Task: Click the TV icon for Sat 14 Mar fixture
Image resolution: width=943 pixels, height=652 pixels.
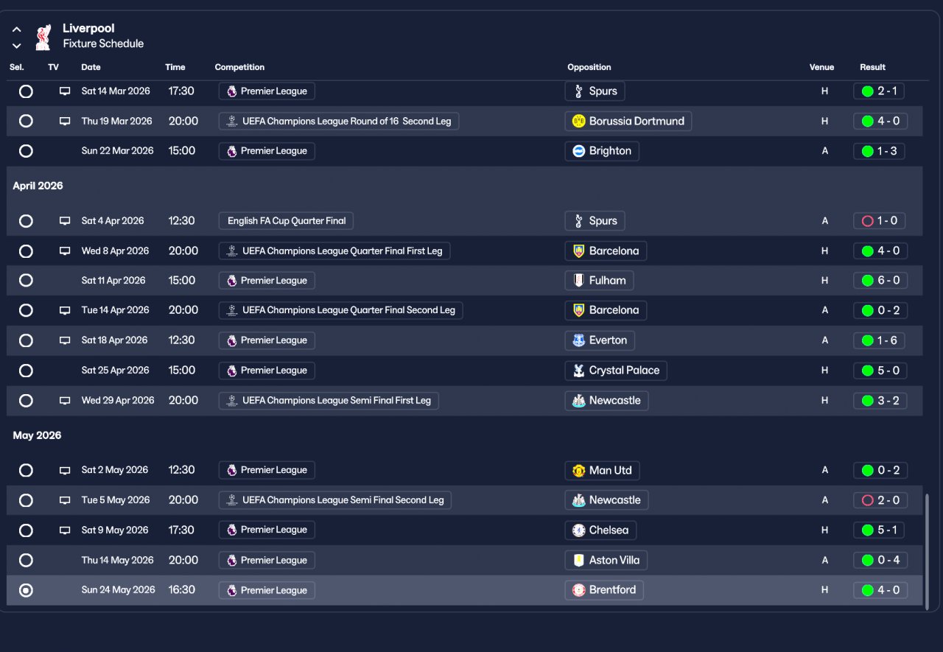Action: [x=65, y=91]
